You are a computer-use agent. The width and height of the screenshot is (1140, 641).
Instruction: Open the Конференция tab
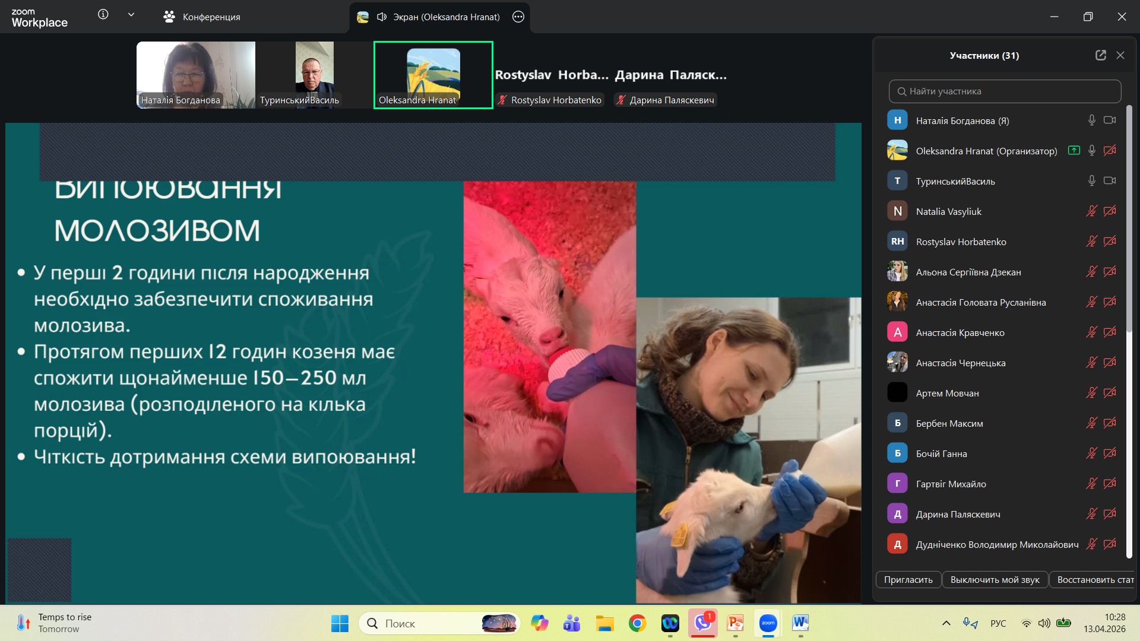(202, 17)
